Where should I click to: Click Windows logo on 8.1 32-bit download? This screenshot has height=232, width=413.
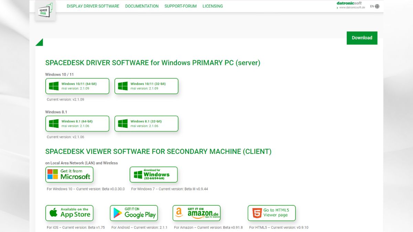(x=123, y=123)
